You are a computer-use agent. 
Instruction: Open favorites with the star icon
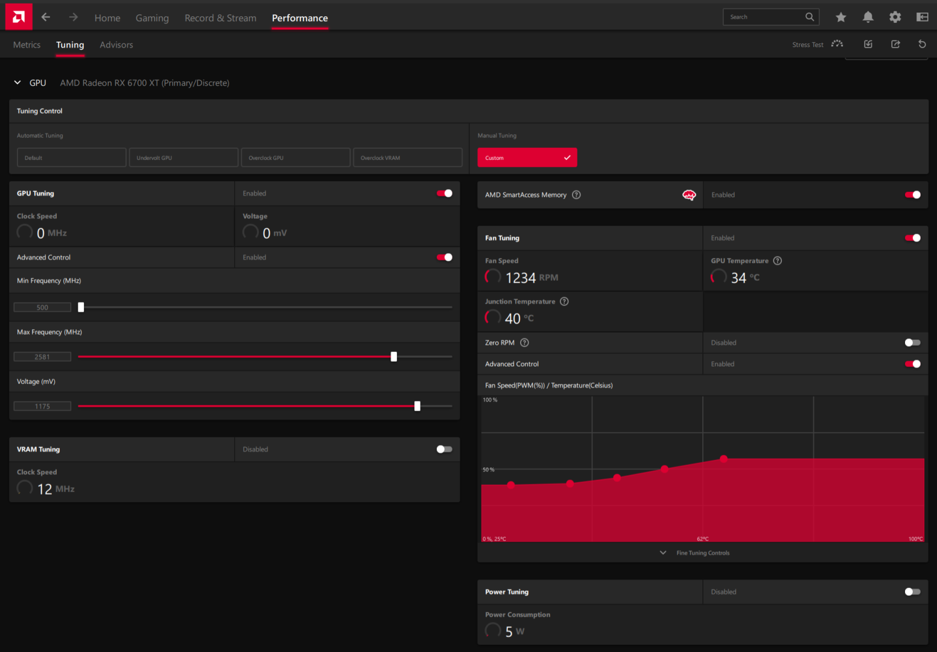pos(841,17)
